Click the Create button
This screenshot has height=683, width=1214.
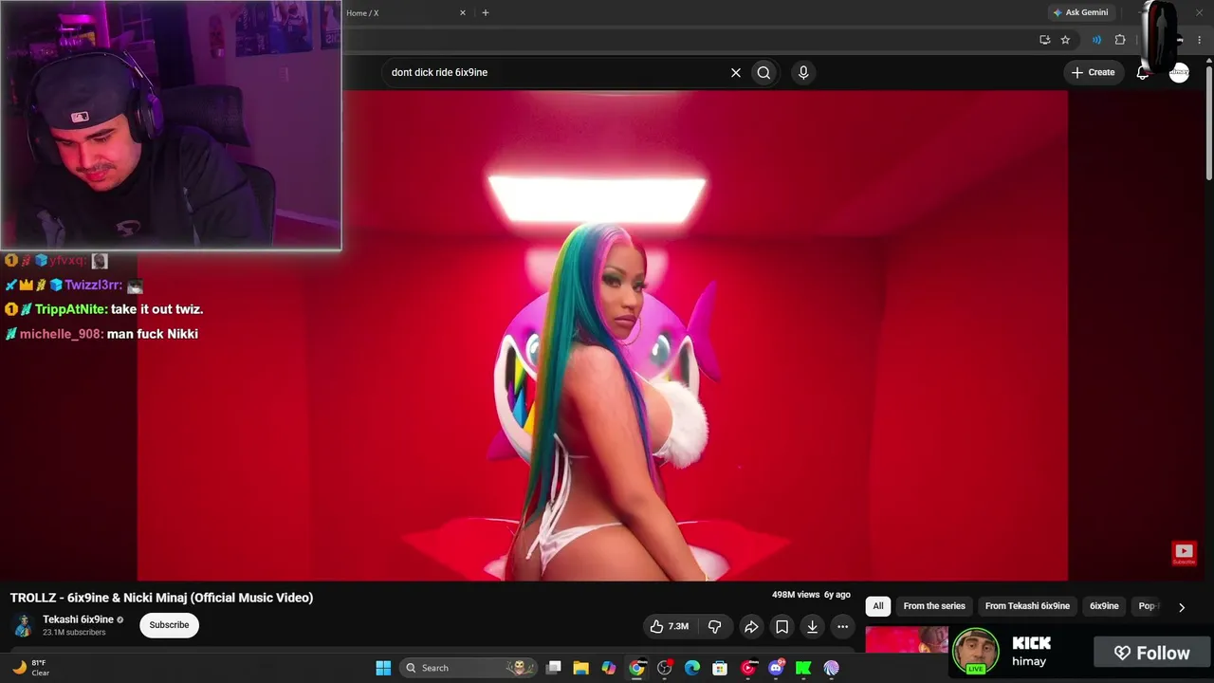click(x=1094, y=72)
